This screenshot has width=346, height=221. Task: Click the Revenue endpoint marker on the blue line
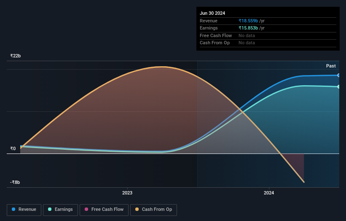pos(338,75)
